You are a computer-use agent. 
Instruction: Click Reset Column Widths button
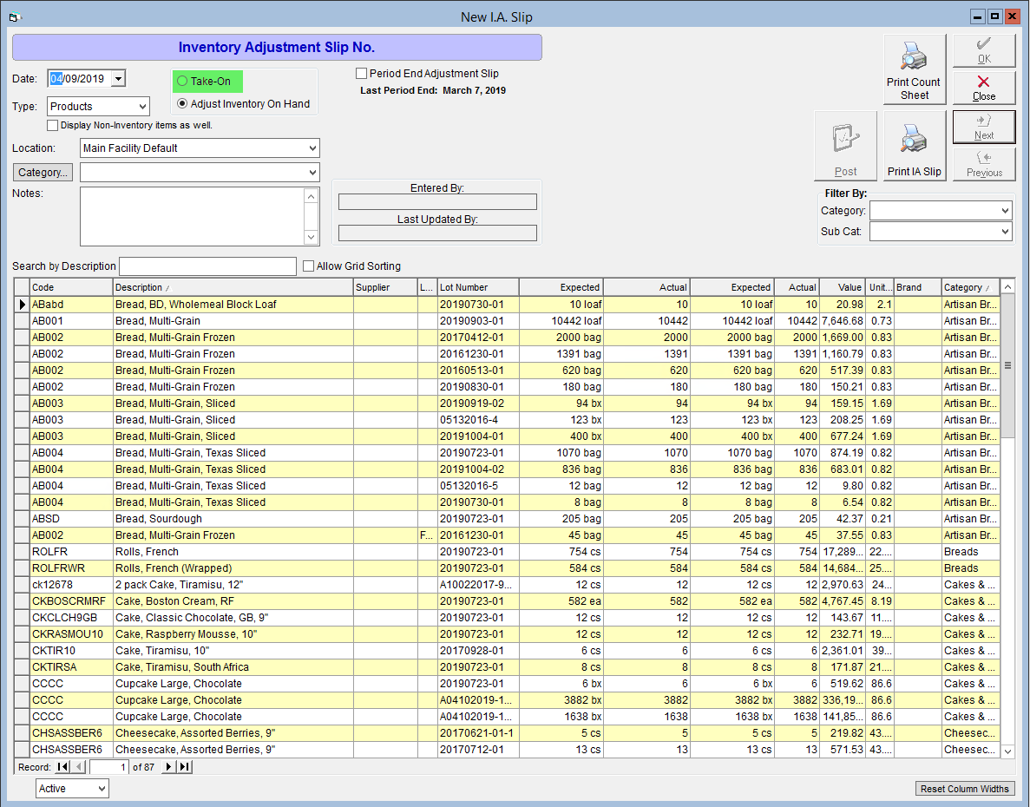pos(964,789)
